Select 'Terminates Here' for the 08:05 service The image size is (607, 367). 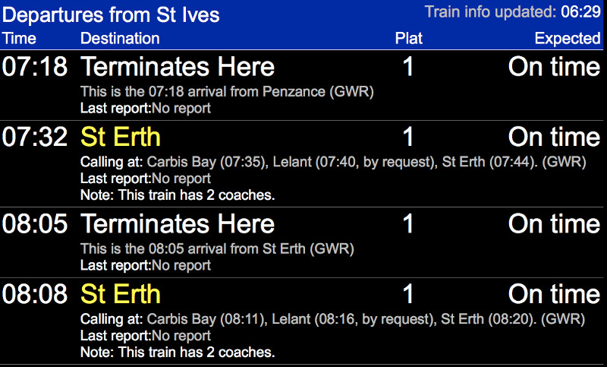[x=178, y=224]
